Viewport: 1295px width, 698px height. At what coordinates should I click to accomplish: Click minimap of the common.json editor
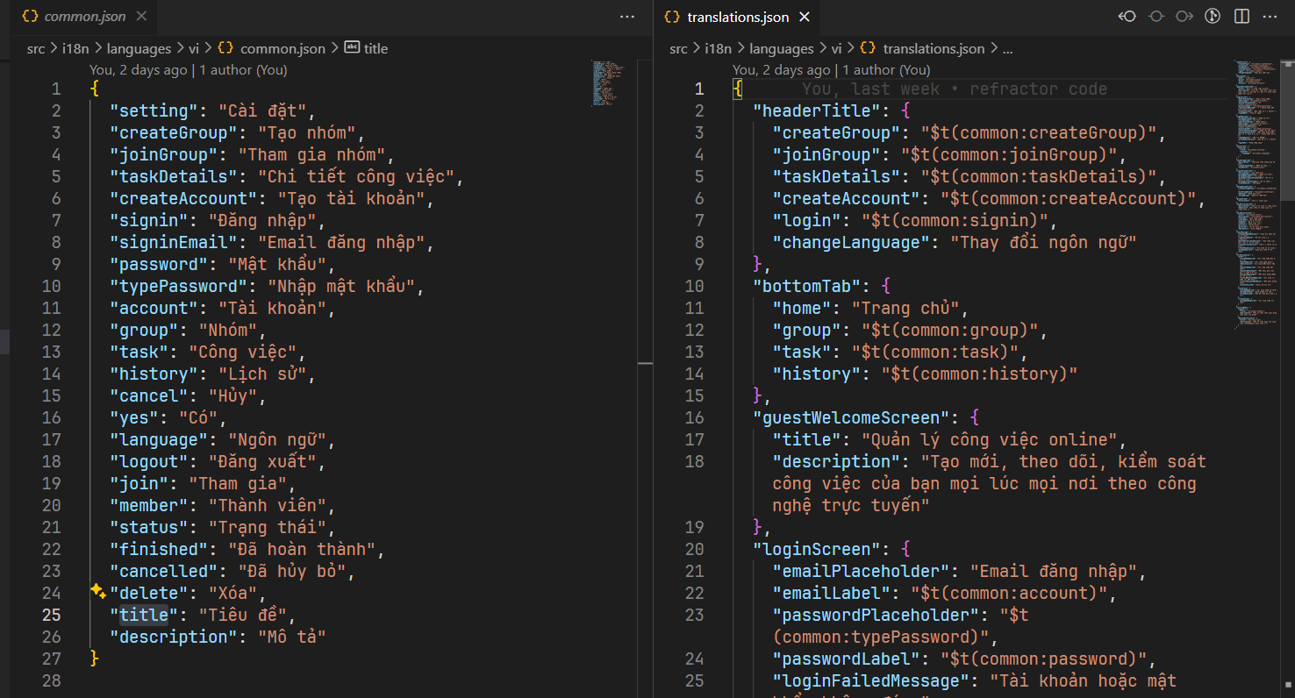[x=609, y=83]
